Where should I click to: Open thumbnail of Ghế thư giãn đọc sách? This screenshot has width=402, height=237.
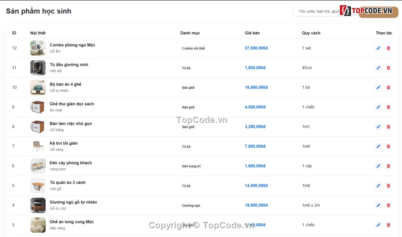pyautogui.click(x=38, y=107)
